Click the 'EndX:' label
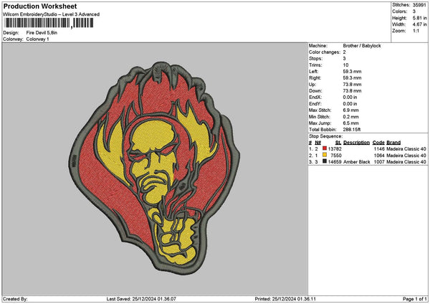Viewport: 430px width, 304px height. (x=315, y=97)
